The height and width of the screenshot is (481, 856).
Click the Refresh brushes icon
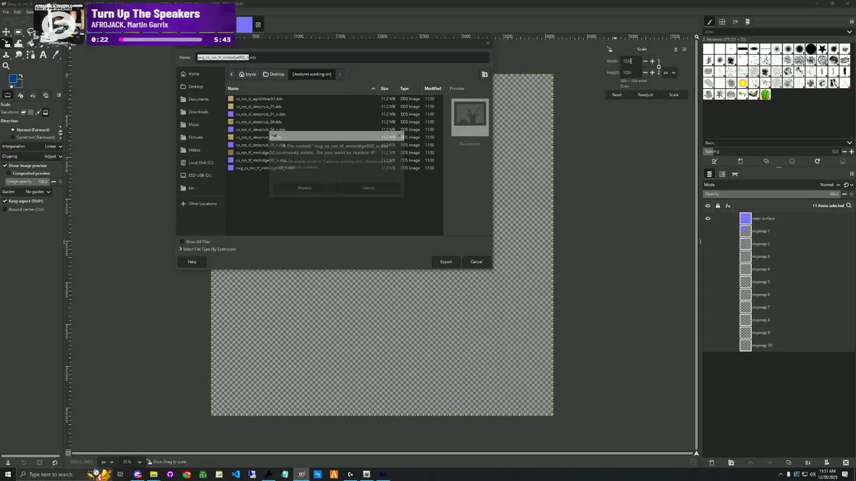[817, 161]
